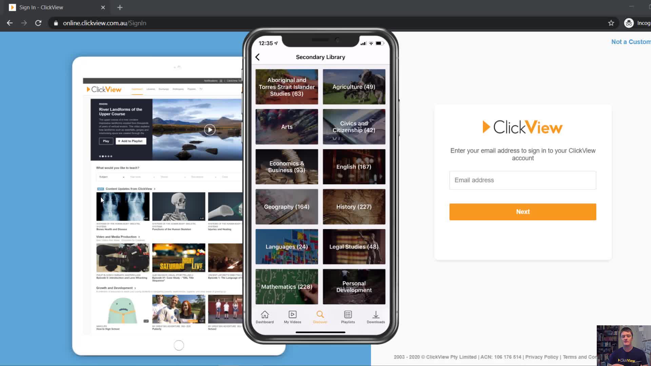The image size is (651, 366).
Task: Tap the Secondary Library back chevron
Action: pyautogui.click(x=258, y=57)
